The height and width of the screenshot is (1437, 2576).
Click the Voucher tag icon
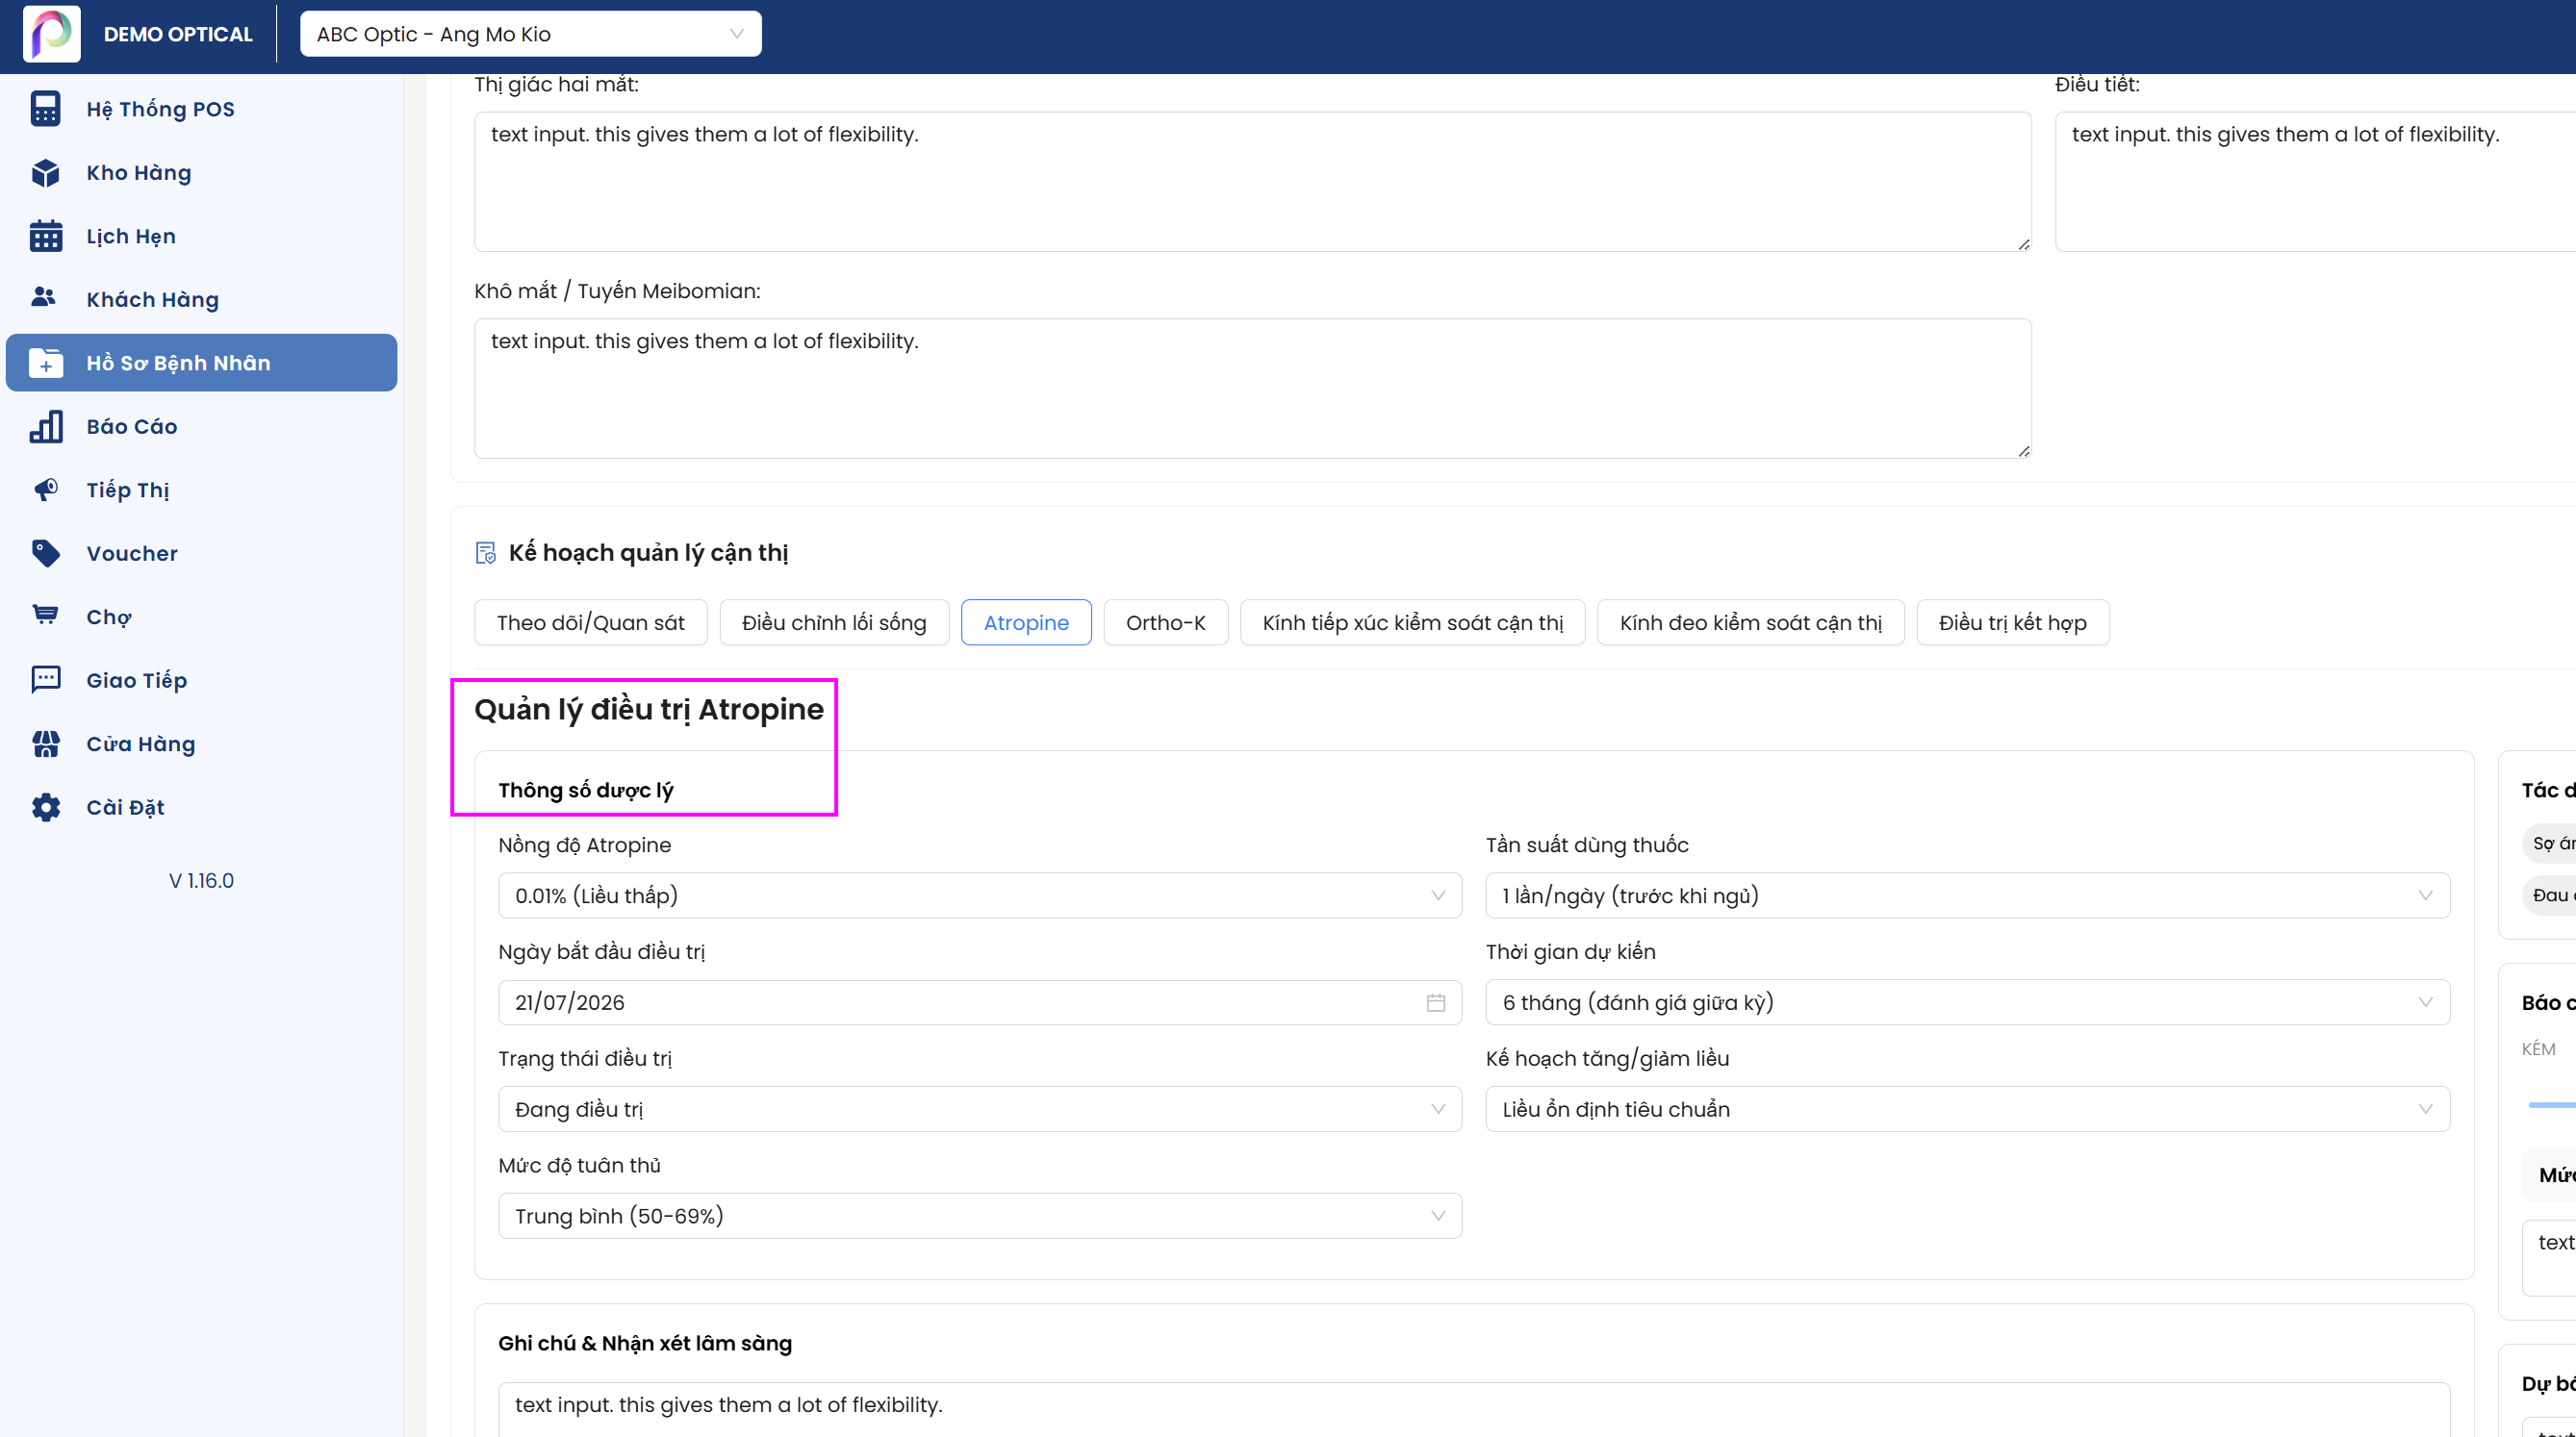(x=45, y=554)
